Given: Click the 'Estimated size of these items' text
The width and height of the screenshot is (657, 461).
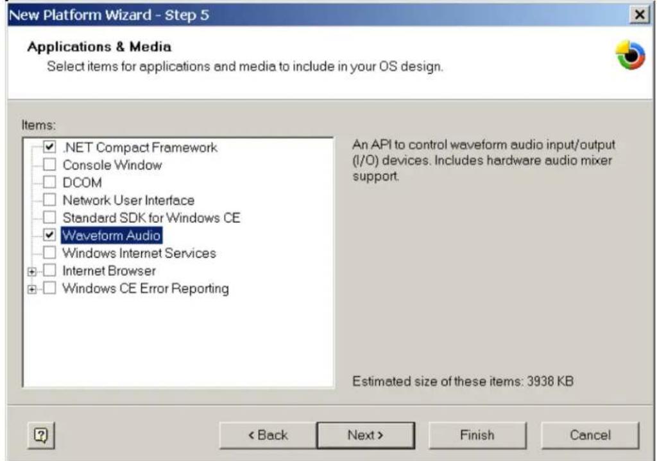Looking at the screenshot, I should coord(463,381).
